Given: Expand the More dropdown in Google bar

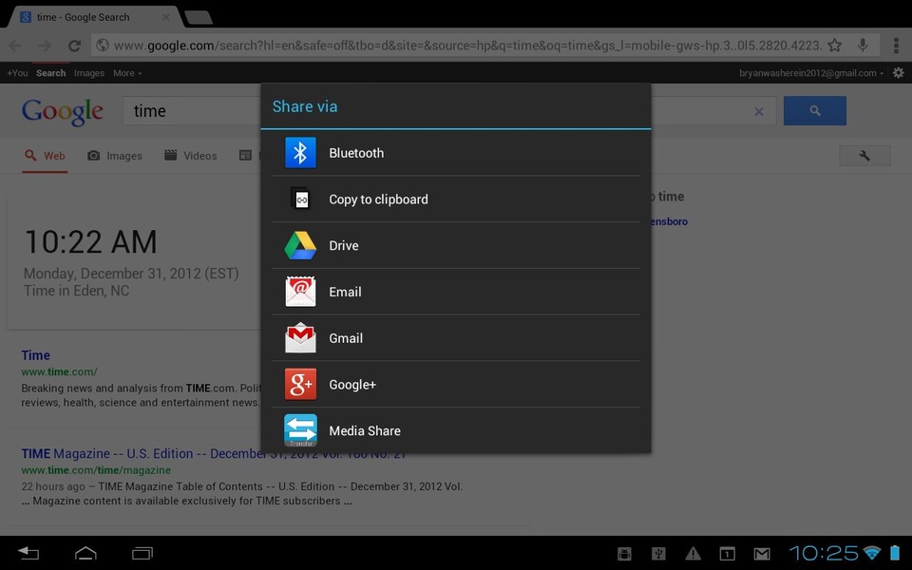Looking at the screenshot, I should pos(127,73).
